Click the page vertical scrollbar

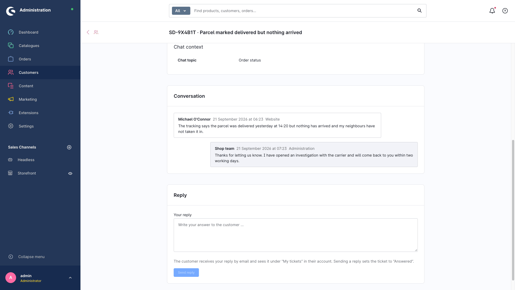513,210
